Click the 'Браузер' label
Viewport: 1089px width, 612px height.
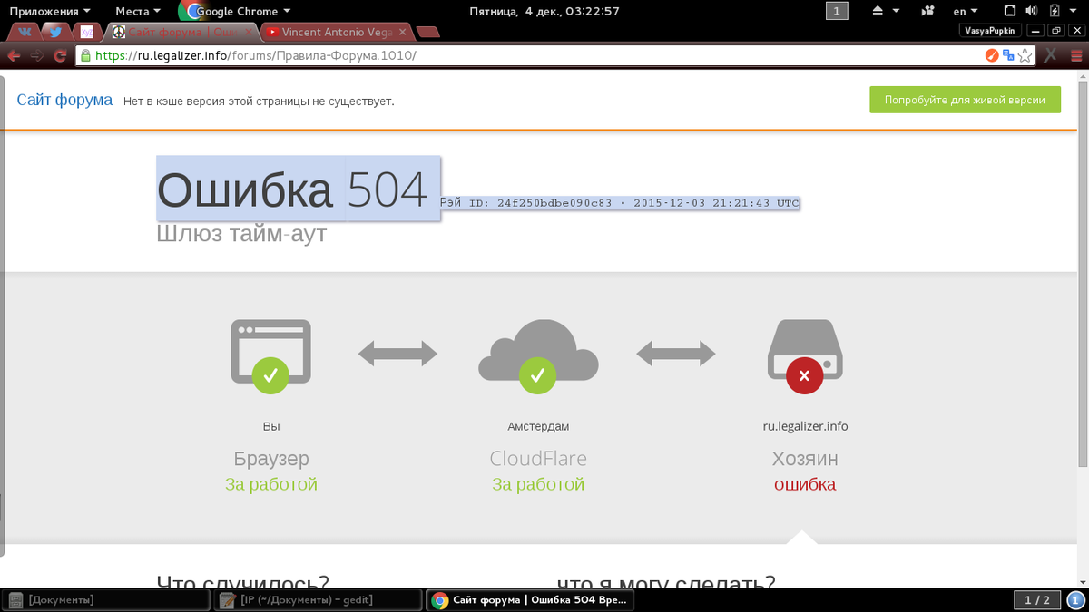click(x=271, y=459)
